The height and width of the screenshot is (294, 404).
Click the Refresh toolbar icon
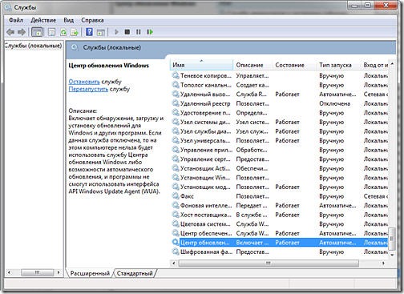63,32
